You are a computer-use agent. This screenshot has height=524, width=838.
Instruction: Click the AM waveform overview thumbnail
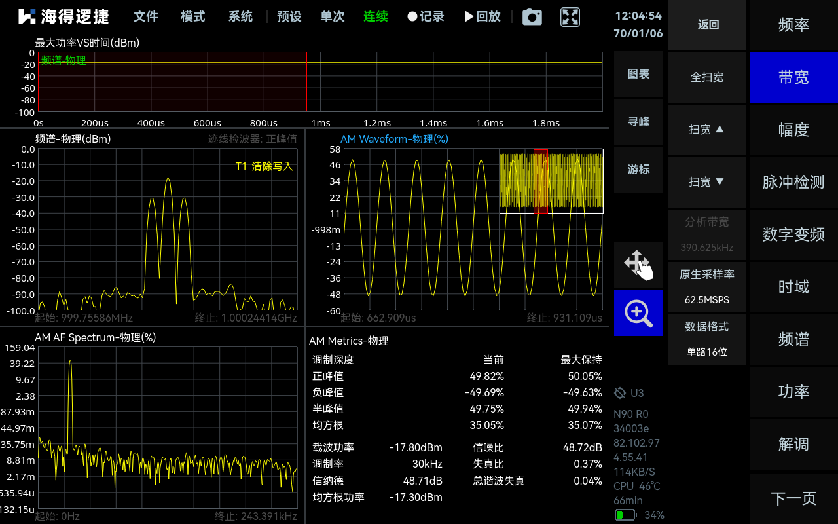click(551, 181)
